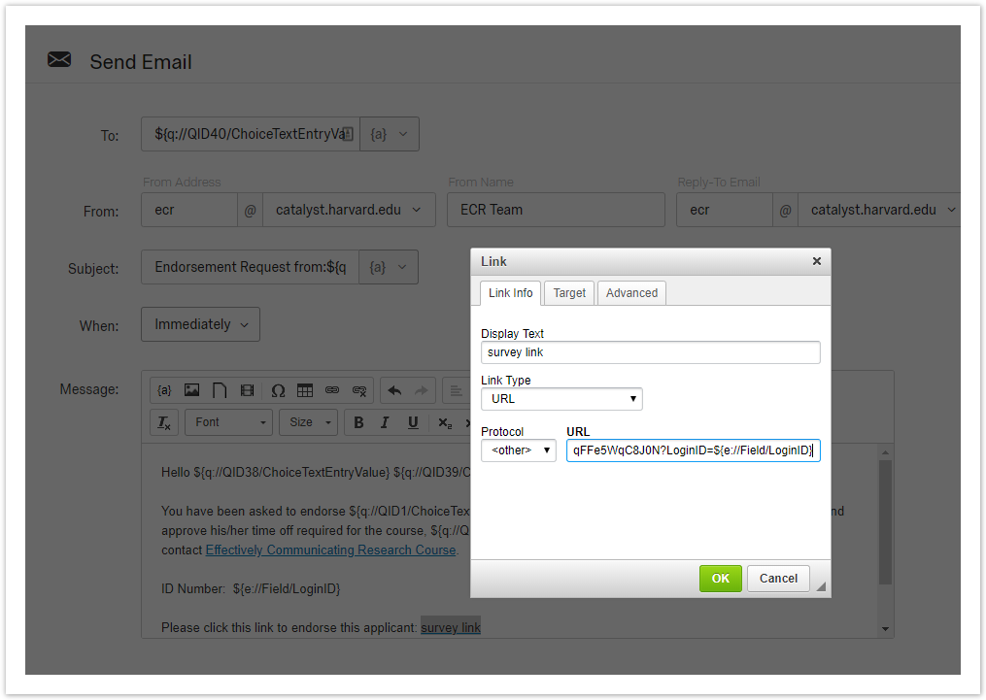This screenshot has width=986, height=700.
Task: Switch to the Advanced tab
Action: click(631, 293)
